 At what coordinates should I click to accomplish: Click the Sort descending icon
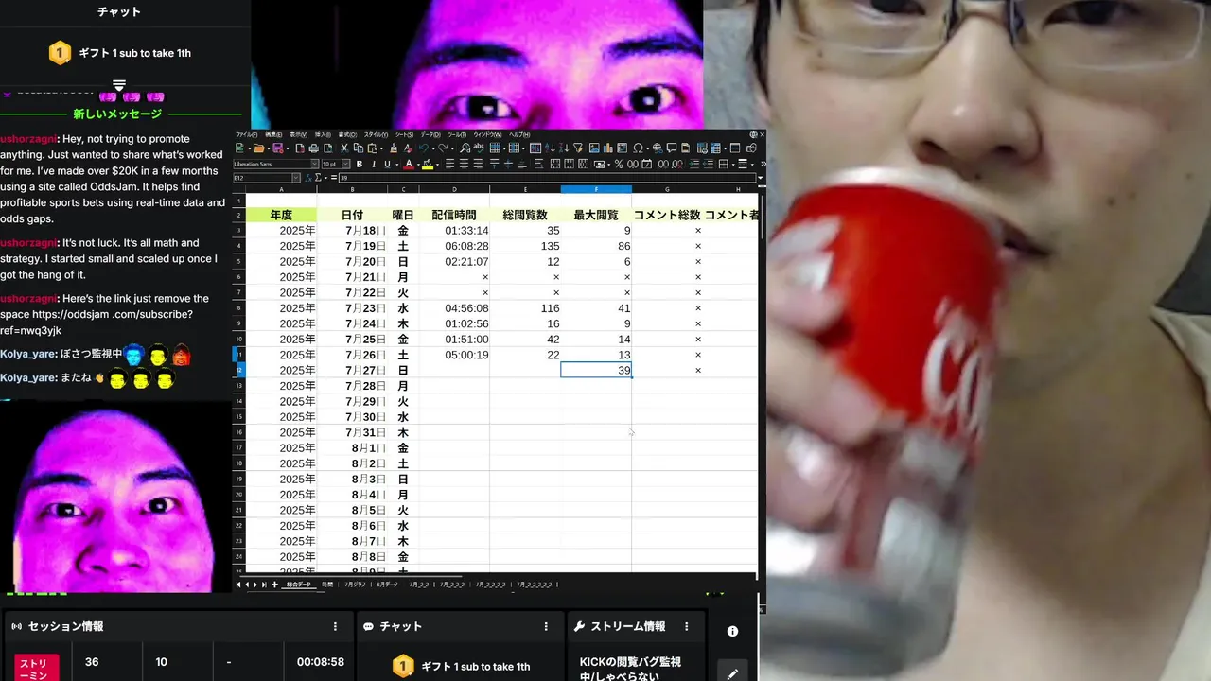pos(564,148)
